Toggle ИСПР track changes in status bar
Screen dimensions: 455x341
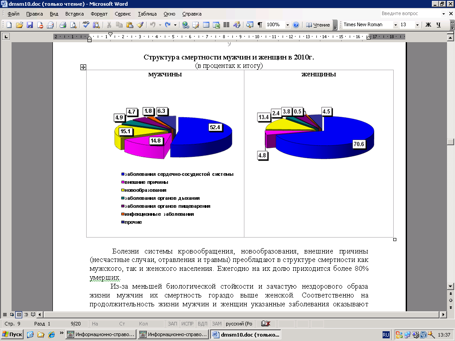point(187,324)
